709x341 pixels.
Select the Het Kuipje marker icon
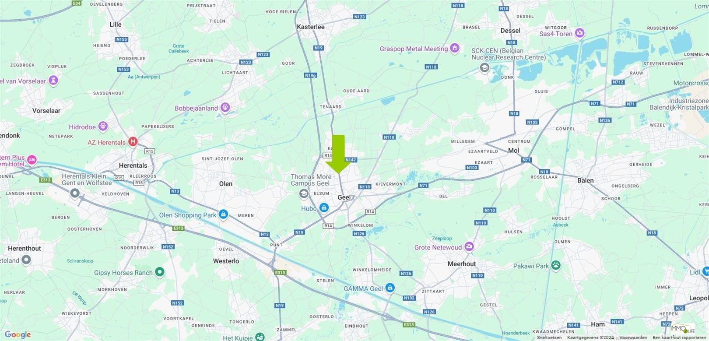click(x=260, y=337)
